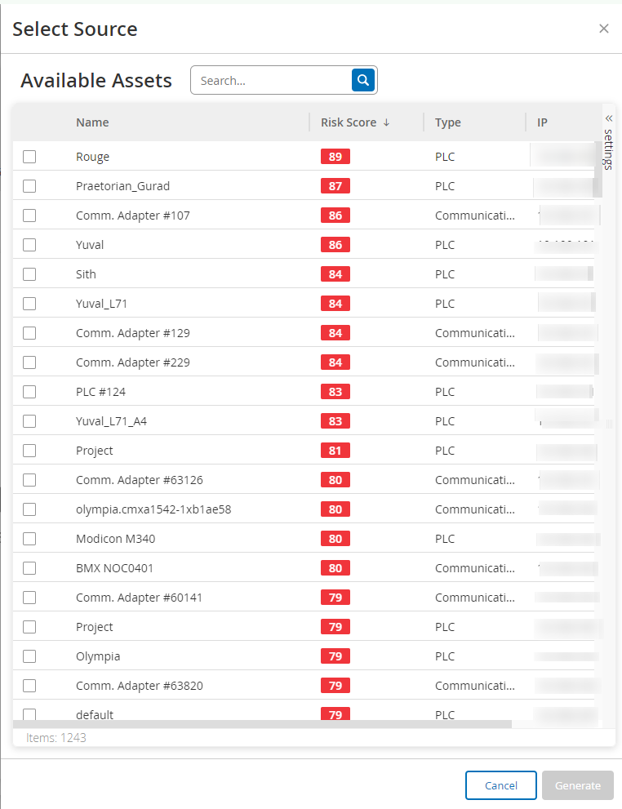Click the red 89 risk score badge
Screen dimensions: 622x809
coord(335,157)
